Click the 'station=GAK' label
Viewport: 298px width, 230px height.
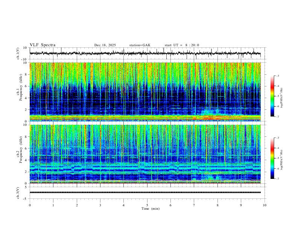(x=140, y=45)
